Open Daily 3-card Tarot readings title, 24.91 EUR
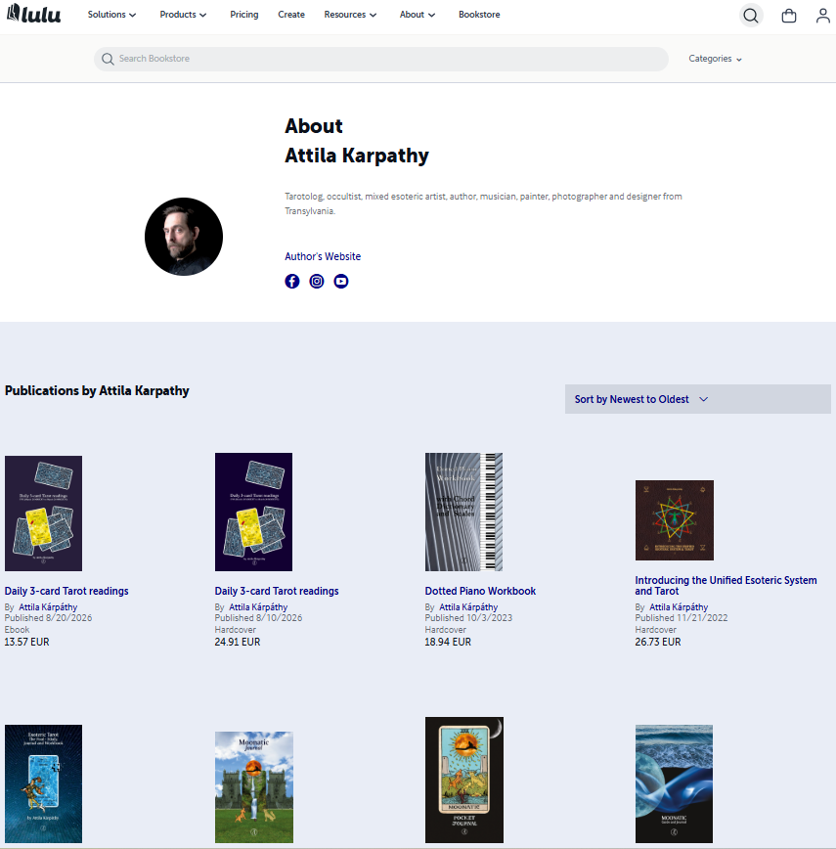 [x=277, y=591]
